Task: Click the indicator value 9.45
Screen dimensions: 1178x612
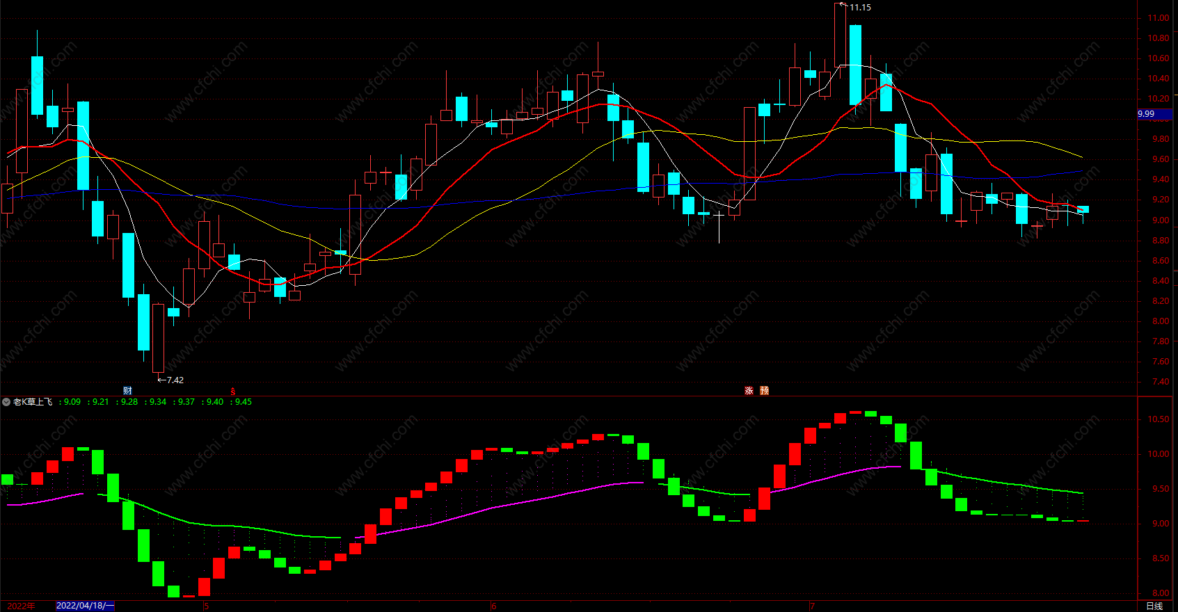Action: (244, 402)
